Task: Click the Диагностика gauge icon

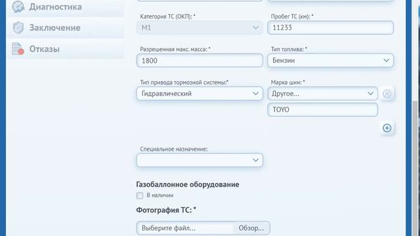Action: point(18,7)
